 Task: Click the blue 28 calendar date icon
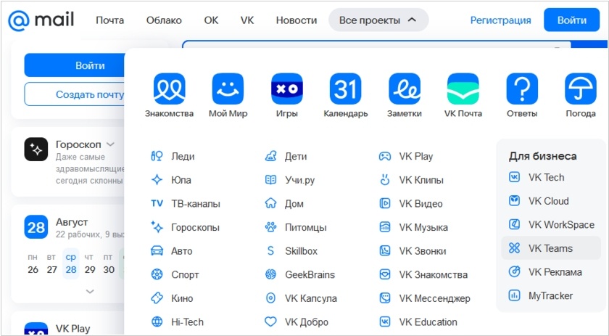36,226
